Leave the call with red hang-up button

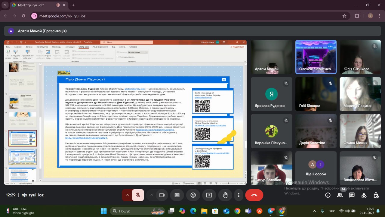(x=254, y=195)
